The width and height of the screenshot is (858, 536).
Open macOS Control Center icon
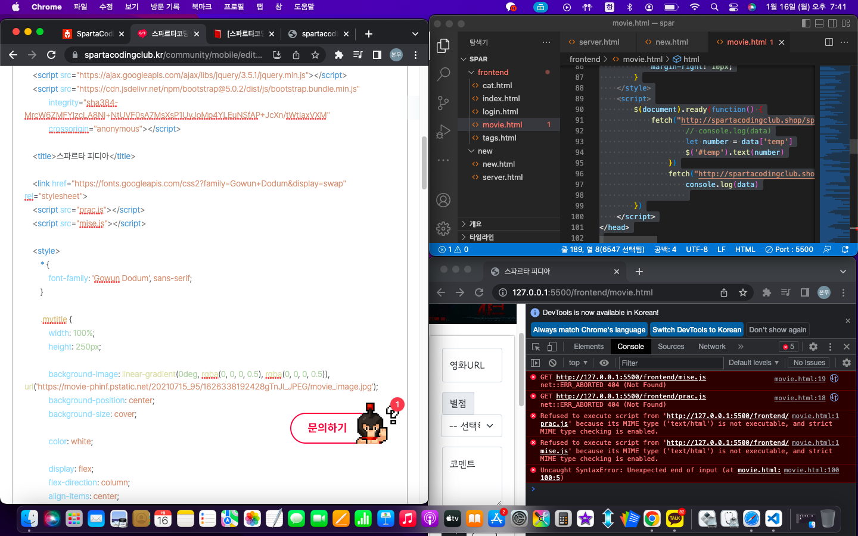(733, 7)
